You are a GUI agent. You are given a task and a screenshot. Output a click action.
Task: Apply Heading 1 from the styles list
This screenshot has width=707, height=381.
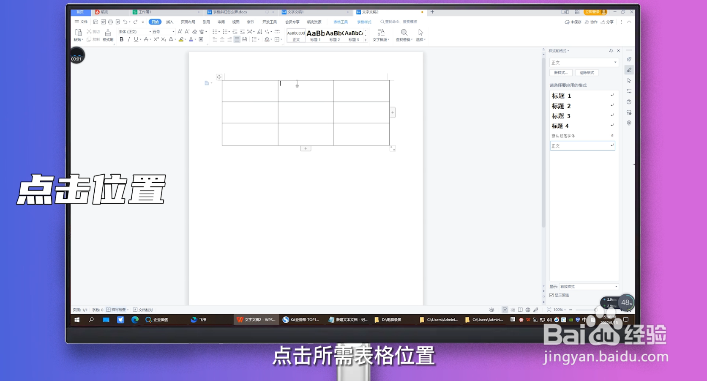[x=582, y=96]
